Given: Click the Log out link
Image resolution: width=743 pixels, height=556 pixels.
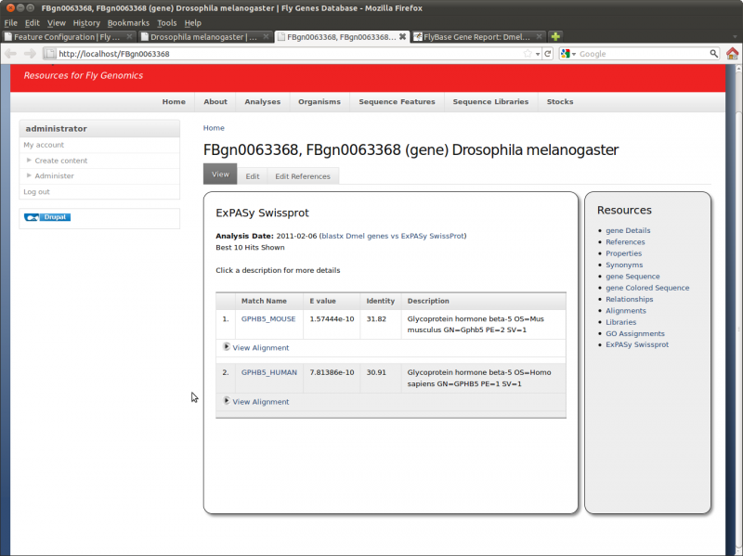Looking at the screenshot, I should pos(36,192).
